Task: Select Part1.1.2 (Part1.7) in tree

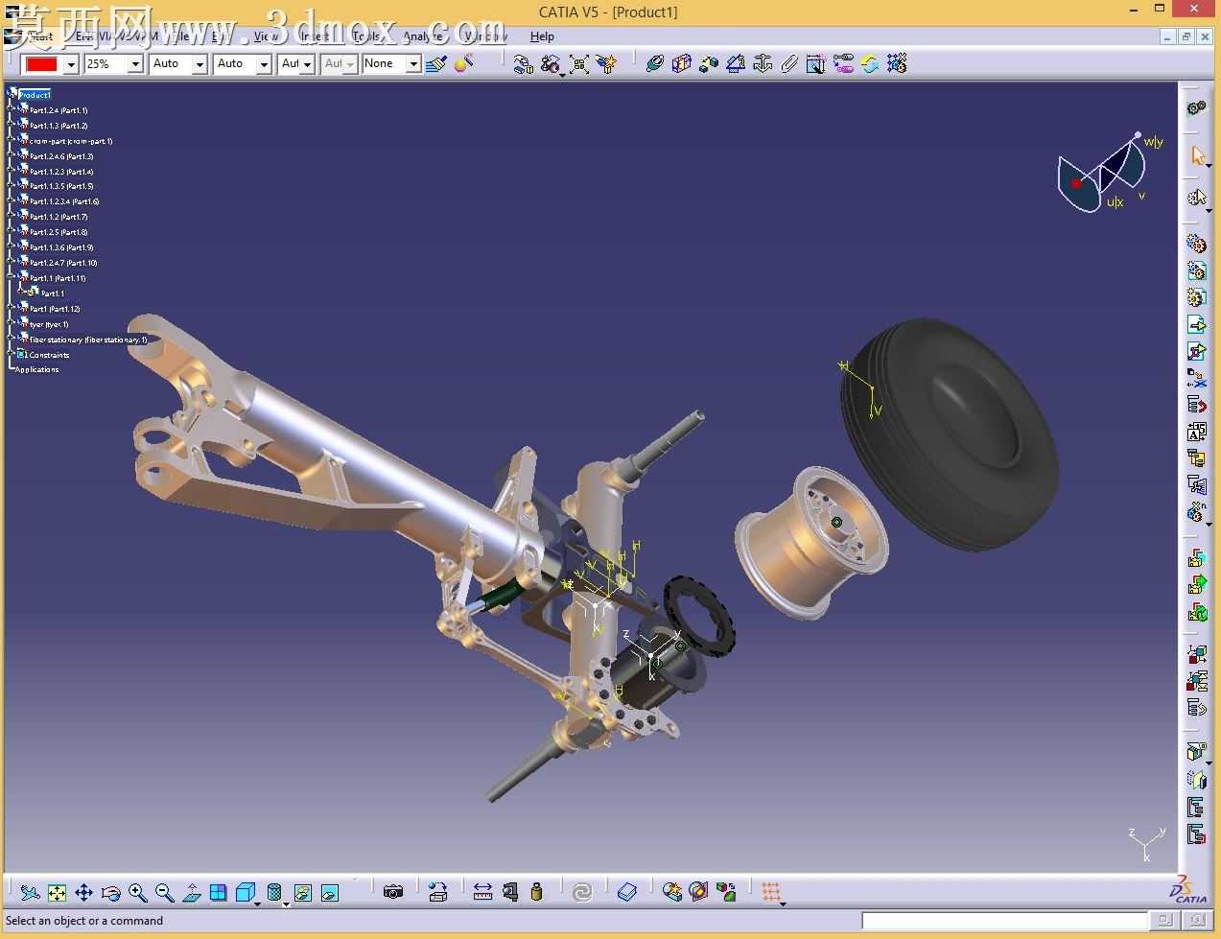Action: pos(59,217)
